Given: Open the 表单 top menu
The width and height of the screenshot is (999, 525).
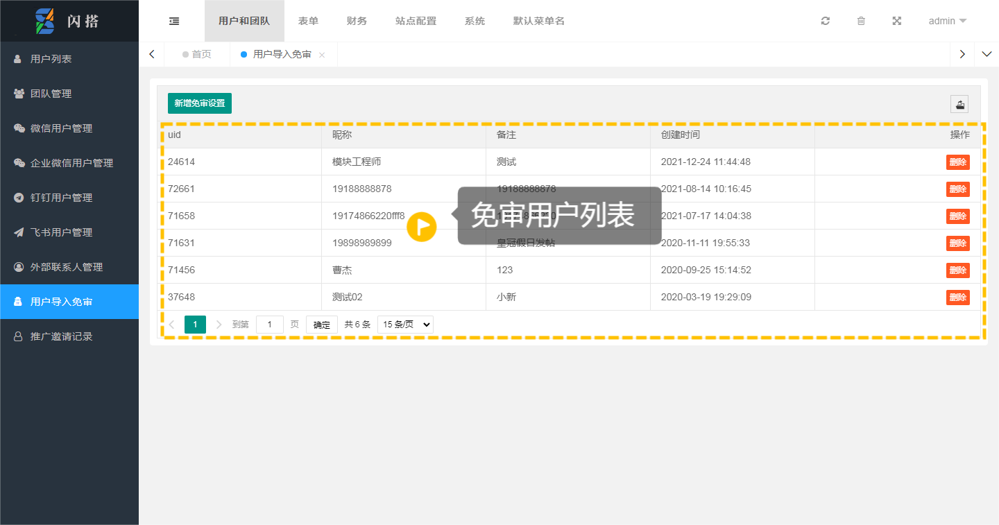Looking at the screenshot, I should (308, 21).
